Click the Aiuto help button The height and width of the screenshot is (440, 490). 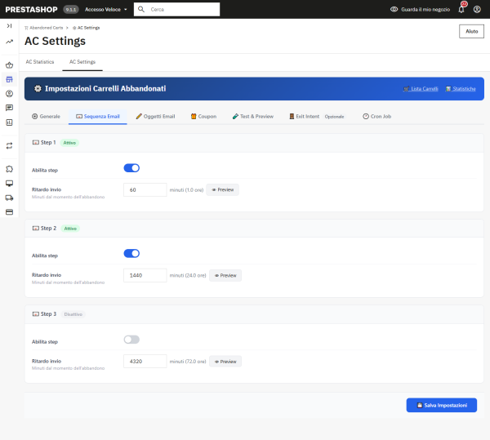tap(471, 31)
